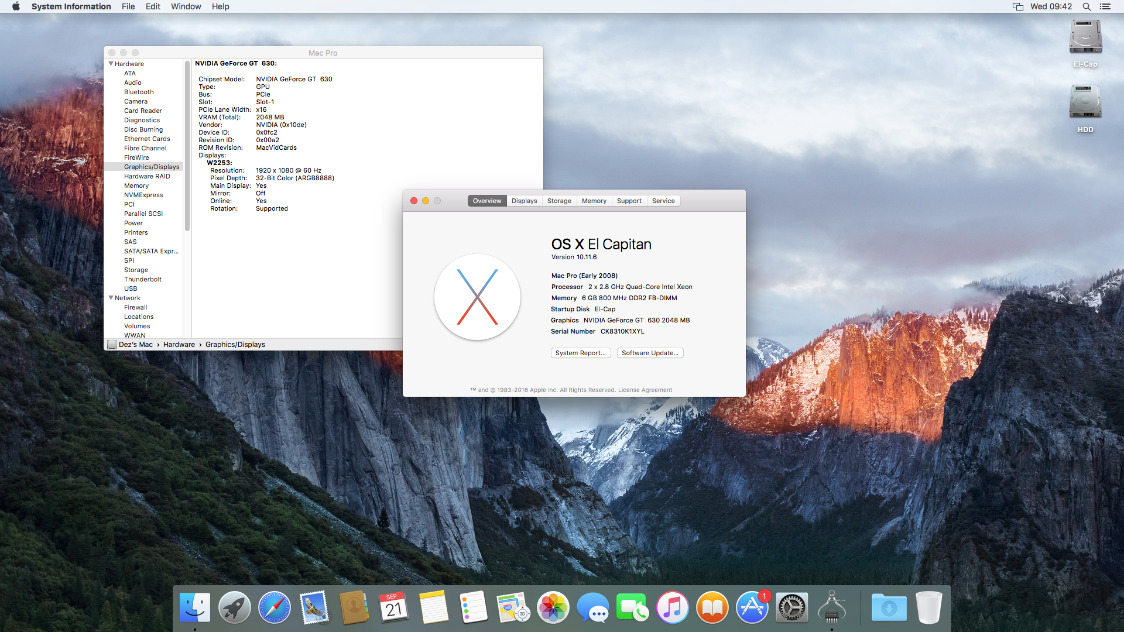This screenshot has height=632, width=1124.
Task: Collapse the Network section triangle
Action: click(111, 298)
